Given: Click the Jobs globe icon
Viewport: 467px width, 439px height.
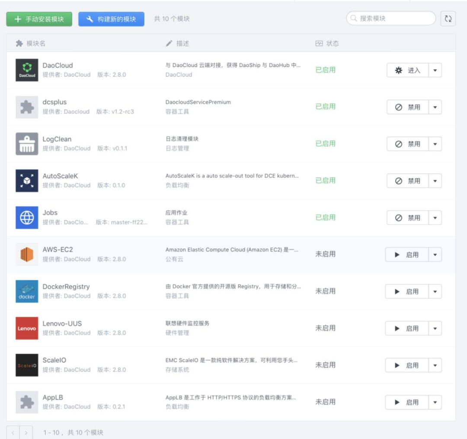Looking at the screenshot, I should pyautogui.click(x=27, y=218).
